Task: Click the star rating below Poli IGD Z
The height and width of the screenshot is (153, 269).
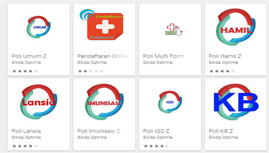Action: coord(156,146)
